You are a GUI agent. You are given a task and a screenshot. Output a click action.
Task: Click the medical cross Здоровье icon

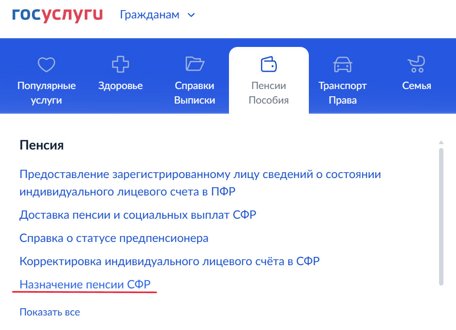click(121, 64)
